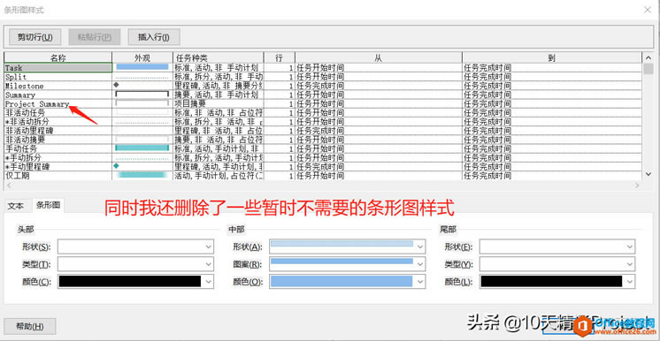
Task: Click the 剪切行(U) button
Action: tap(35, 37)
